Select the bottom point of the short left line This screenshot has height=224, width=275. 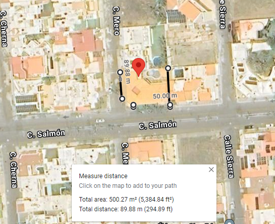(x=122, y=99)
